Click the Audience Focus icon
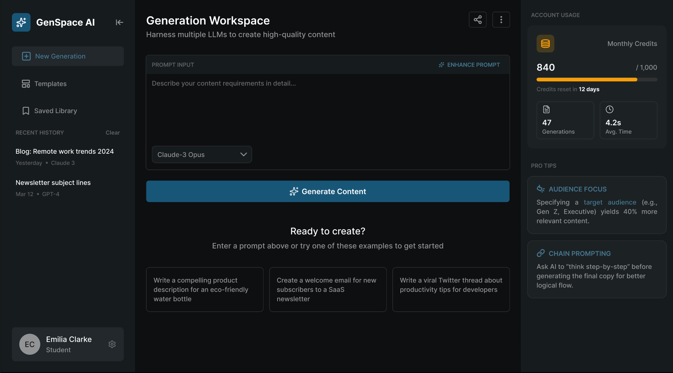This screenshot has height=373, width=673. (x=540, y=188)
